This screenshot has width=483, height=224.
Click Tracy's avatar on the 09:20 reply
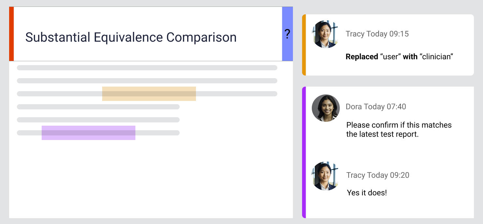tap(325, 176)
